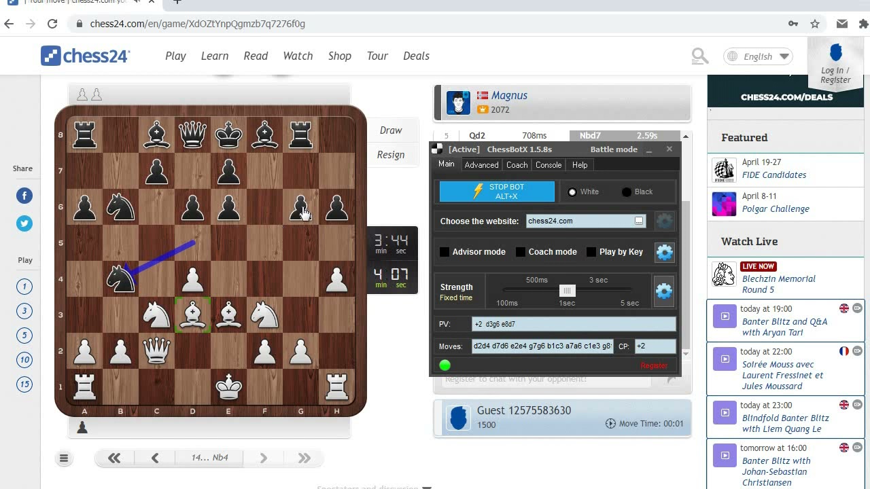Viewport: 870px width, 489px height.
Task: Open saved passwords key icon
Action: [793, 24]
